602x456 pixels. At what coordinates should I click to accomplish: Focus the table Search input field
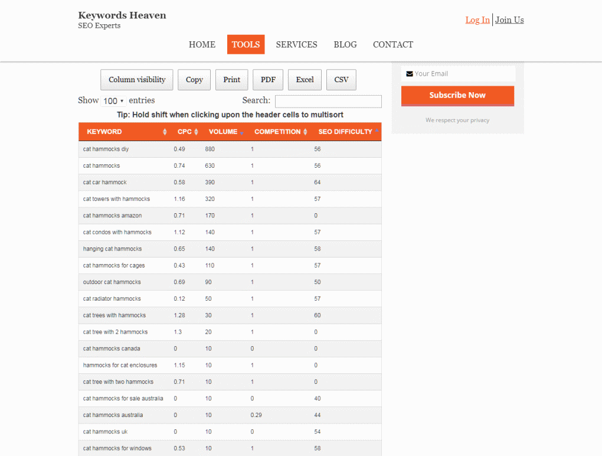328,102
